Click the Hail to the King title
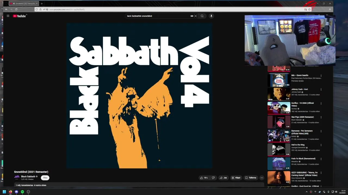This screenshot has width=348, height=195. point(298,145)
